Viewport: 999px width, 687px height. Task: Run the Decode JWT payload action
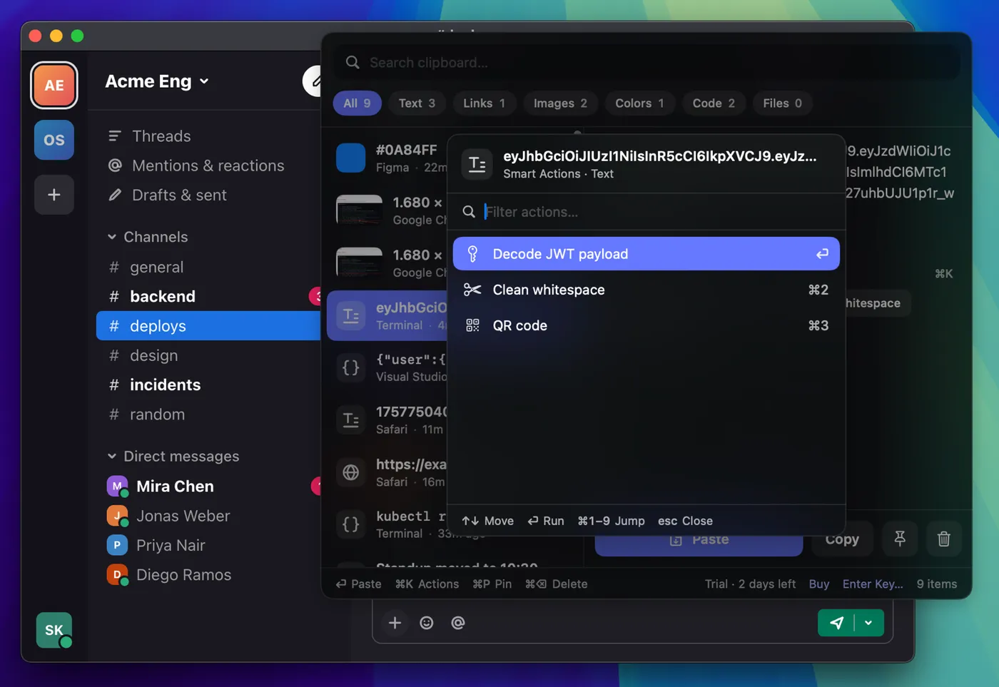(646, 254)
